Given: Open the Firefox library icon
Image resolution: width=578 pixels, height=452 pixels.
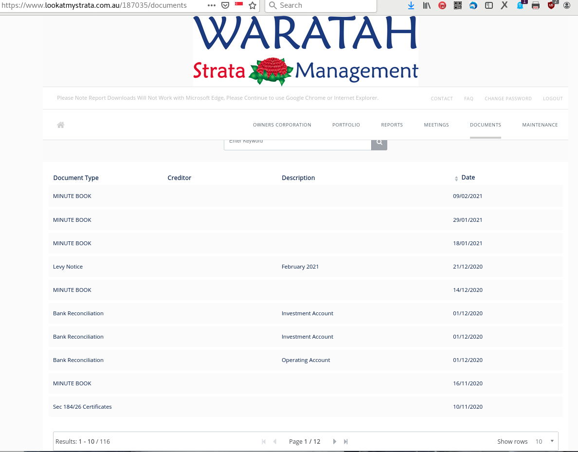Looking at the screenshot, I should click(x=427, y=5).
